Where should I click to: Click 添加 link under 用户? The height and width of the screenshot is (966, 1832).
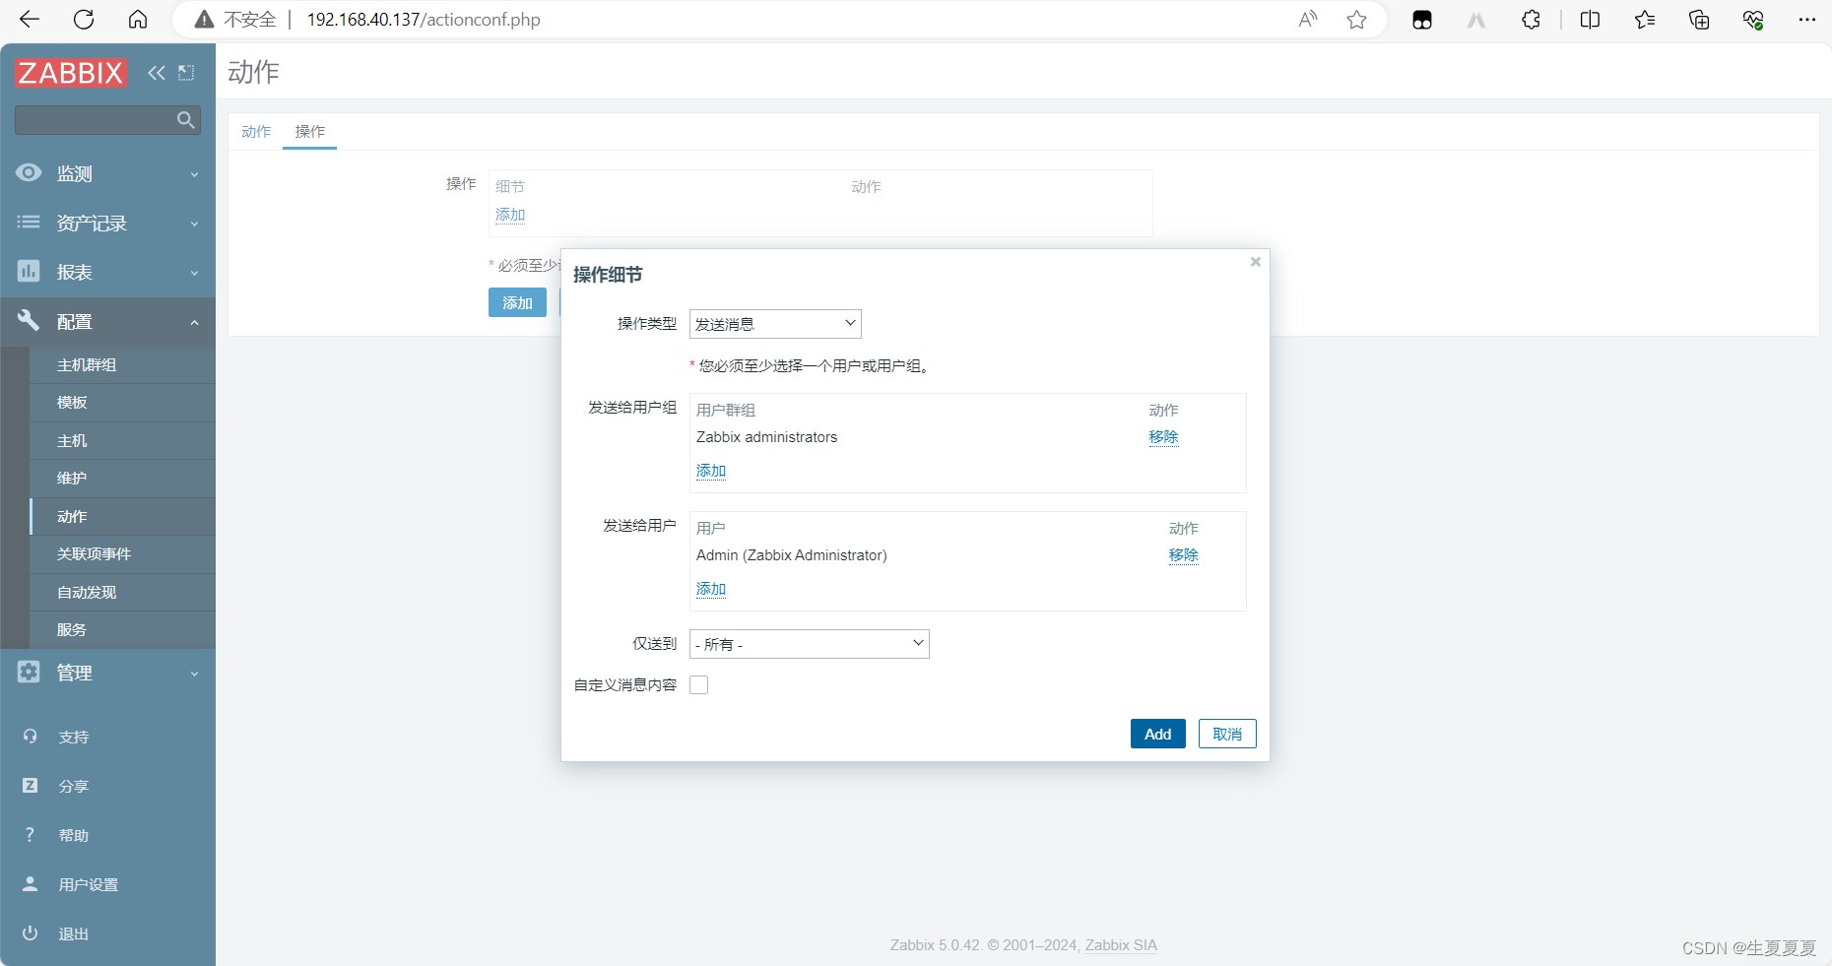pos(711,589)
